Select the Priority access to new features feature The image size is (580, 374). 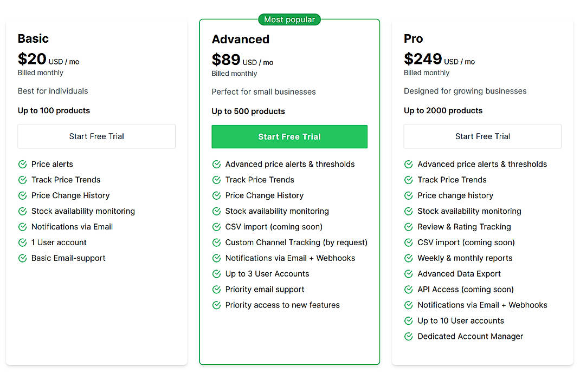[282, 305]
